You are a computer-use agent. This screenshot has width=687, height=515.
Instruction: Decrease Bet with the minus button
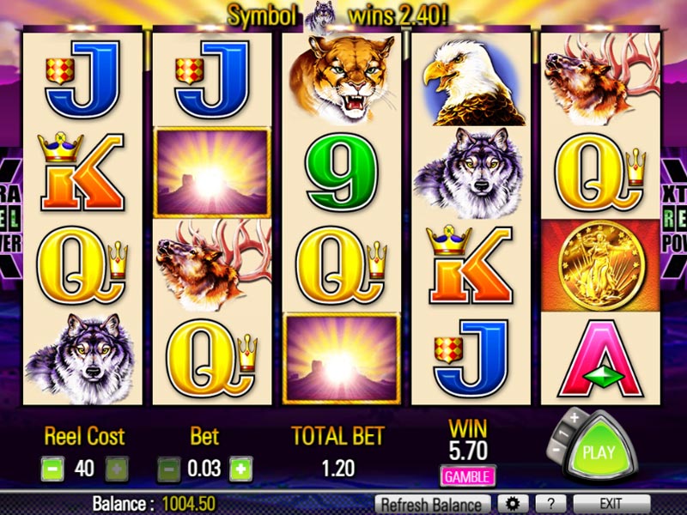(x=168, y=470)
